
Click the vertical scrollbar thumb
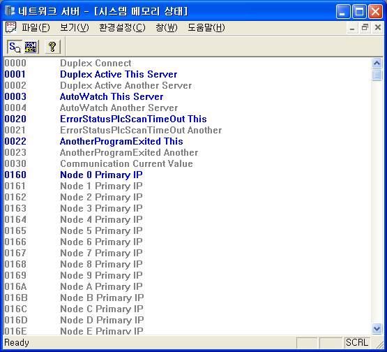click(x=377, y=75)
